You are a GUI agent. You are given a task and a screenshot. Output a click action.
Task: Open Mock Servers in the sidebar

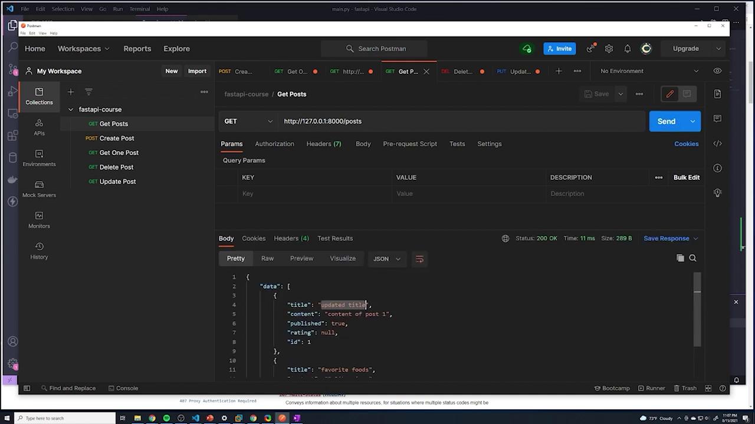click(x=39, y=188)
